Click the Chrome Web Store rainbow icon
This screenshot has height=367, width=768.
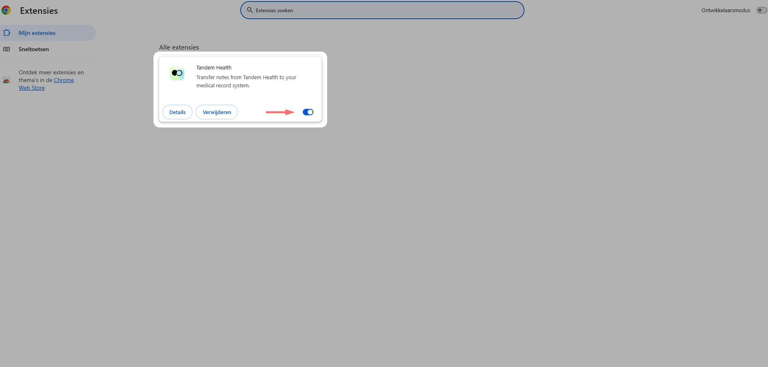tap(6, 80)
